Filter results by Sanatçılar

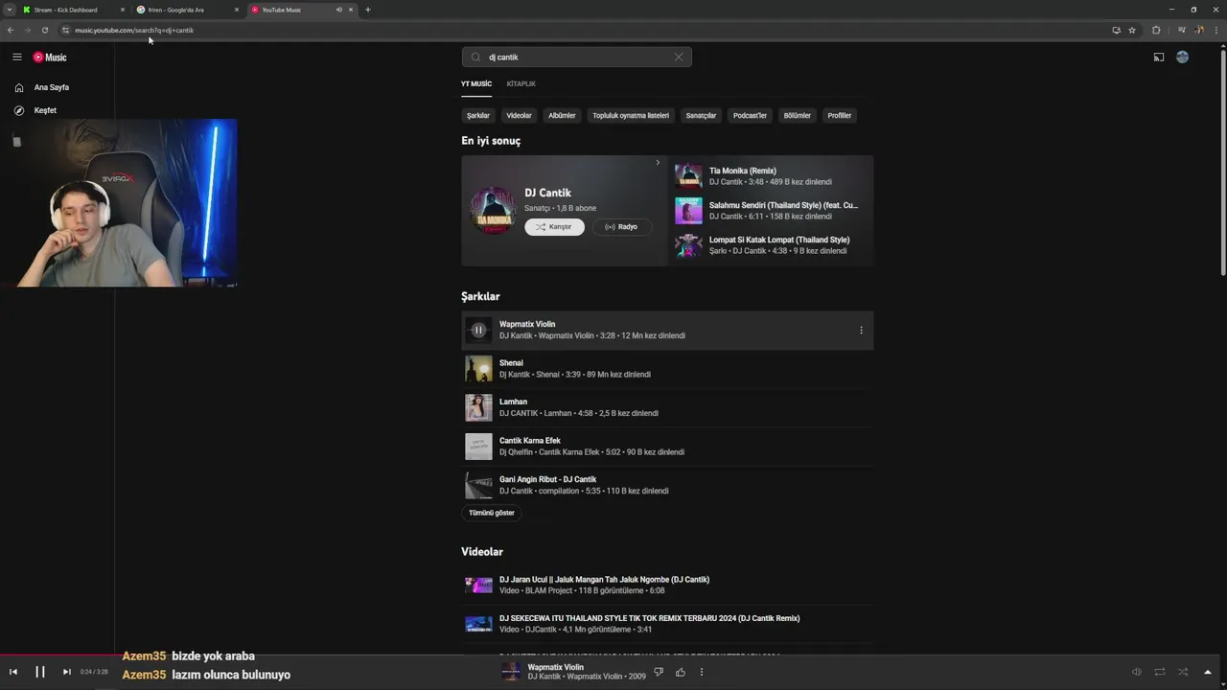pyautogui.click(x=702, y=116)
